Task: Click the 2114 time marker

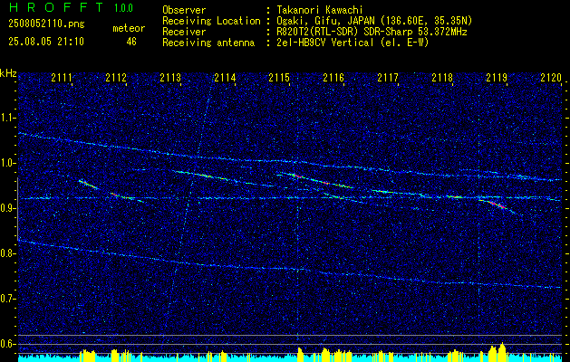Action: [x=225, y=77]
